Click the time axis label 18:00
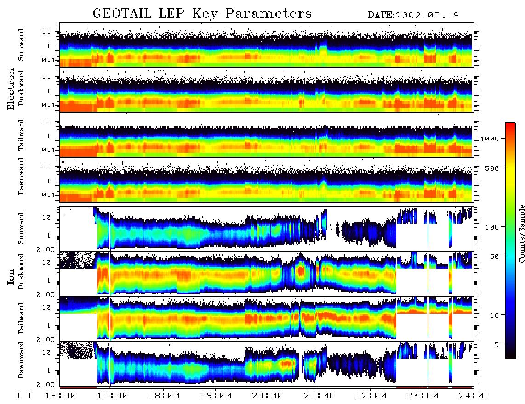This screenshot has width=525, height=404. pos(164,396)
